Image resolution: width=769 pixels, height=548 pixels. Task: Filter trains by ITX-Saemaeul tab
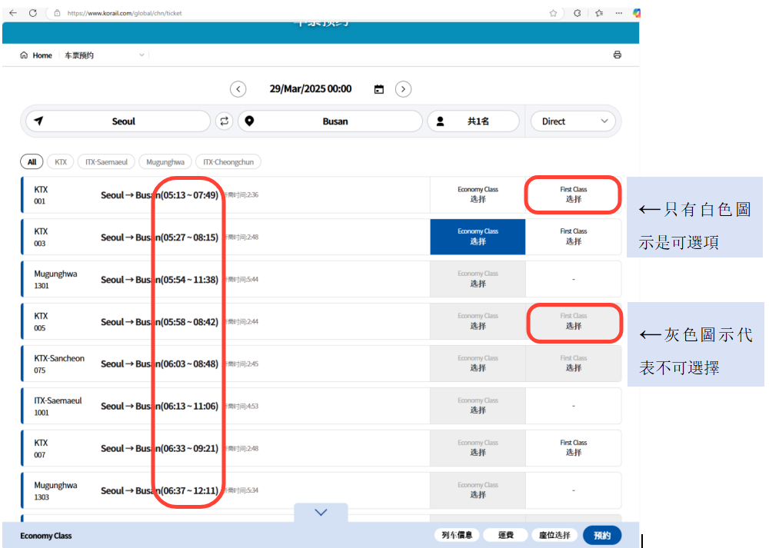click(x=106, y=162)
